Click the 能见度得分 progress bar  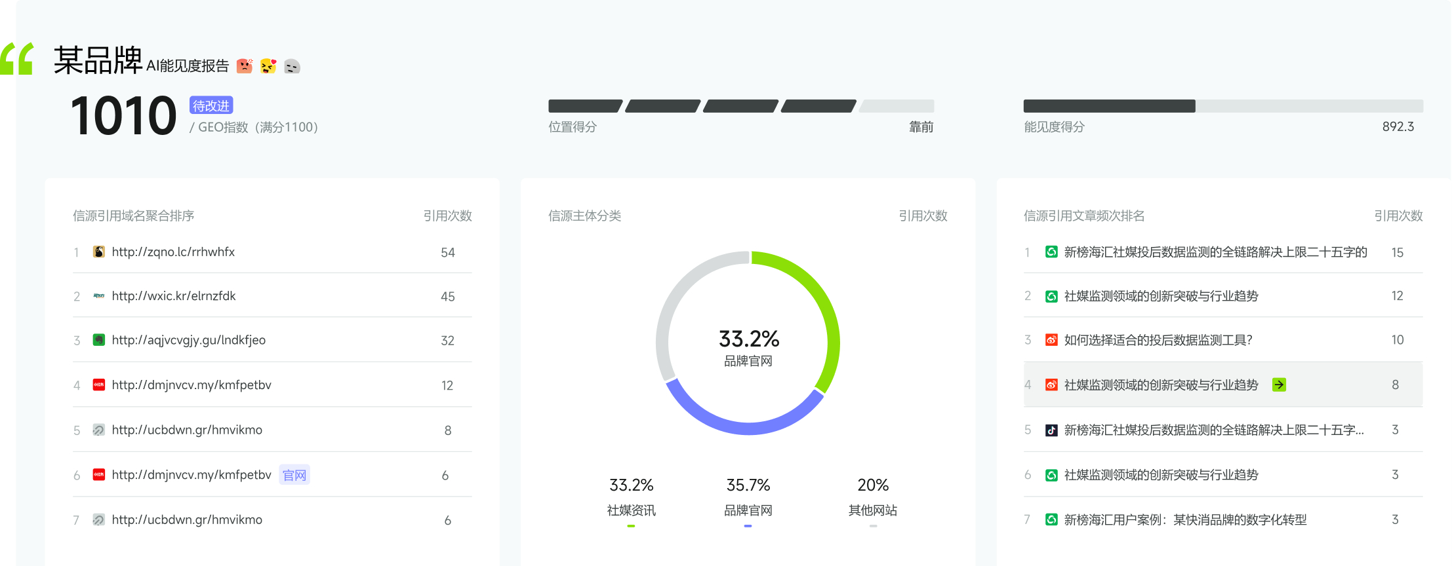point(1222,106)
